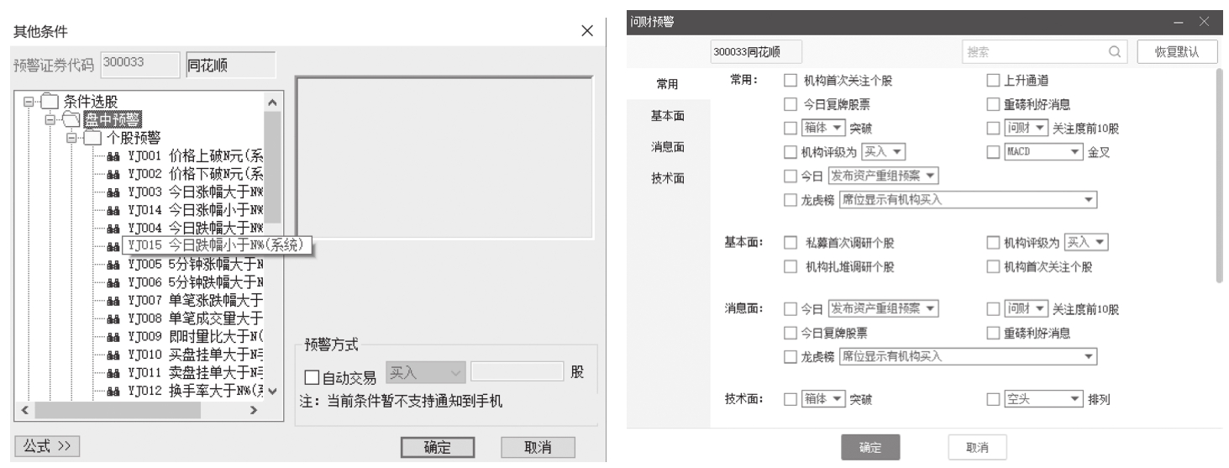Click the 个股预警 folder icon

(92, 138)
